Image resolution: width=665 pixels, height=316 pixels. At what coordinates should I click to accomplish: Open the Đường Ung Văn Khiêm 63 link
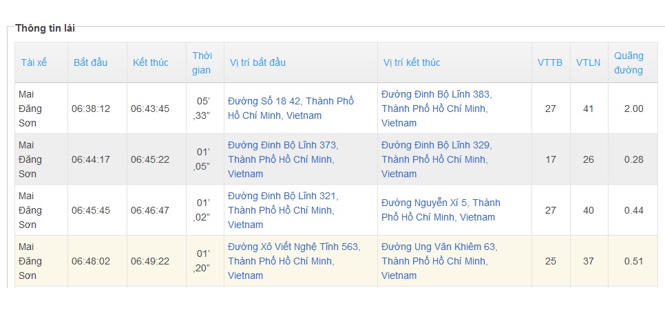pyautogui.click(x=439, y=260)
